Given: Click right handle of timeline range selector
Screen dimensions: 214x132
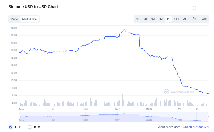Looking at the screenshot, I should 208,117.
